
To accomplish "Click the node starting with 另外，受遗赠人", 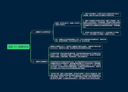I will coord(81,40).
